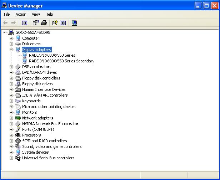Viewport: 220px width, 180px height.
Task: Click the Universal Serial Bus controllers icon
Action: click(18, 158)
